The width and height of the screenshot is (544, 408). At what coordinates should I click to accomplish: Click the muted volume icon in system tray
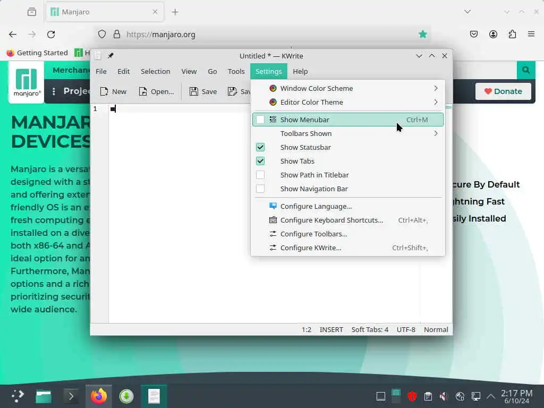[x=444, y=396]
